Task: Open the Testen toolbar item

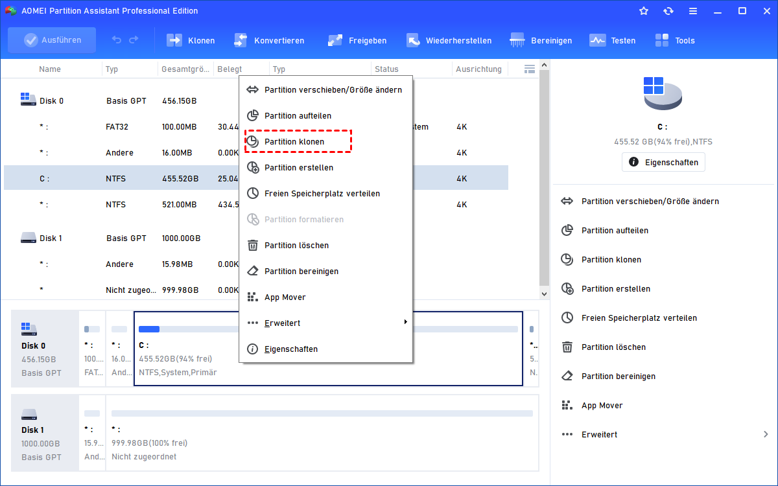Action: pyautogui.click(x=613, y=40)
